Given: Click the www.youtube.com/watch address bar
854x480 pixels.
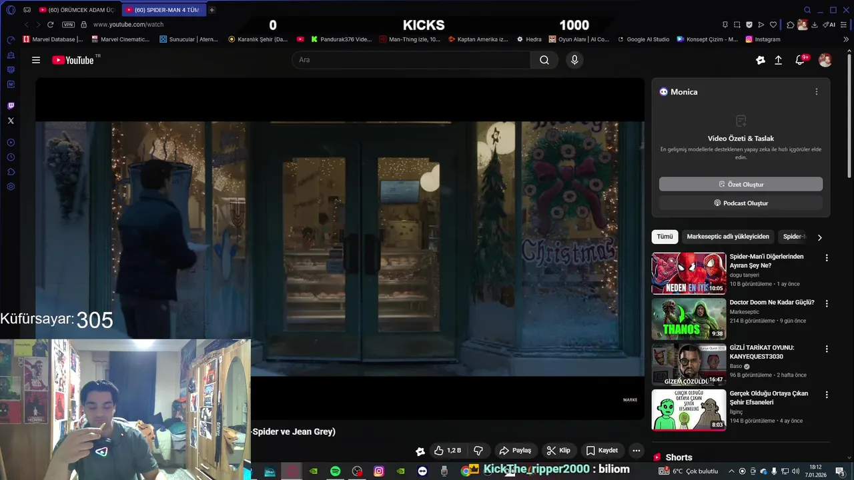Looking at the screenshot, I should (x=128, y=25).
